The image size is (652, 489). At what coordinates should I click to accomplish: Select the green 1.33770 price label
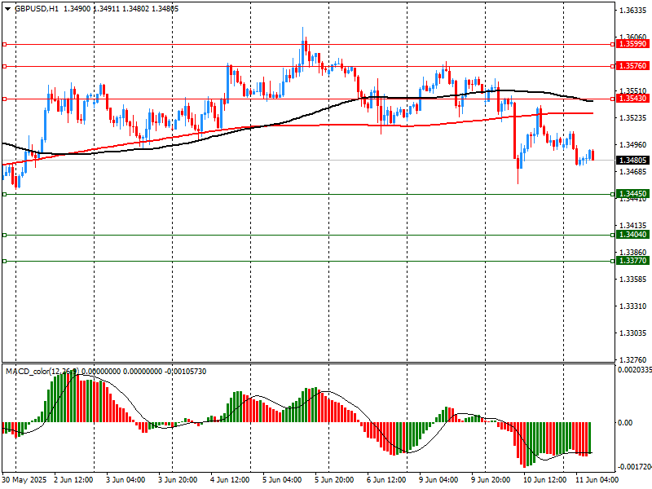pyautogui.click(x=632, y=261)
